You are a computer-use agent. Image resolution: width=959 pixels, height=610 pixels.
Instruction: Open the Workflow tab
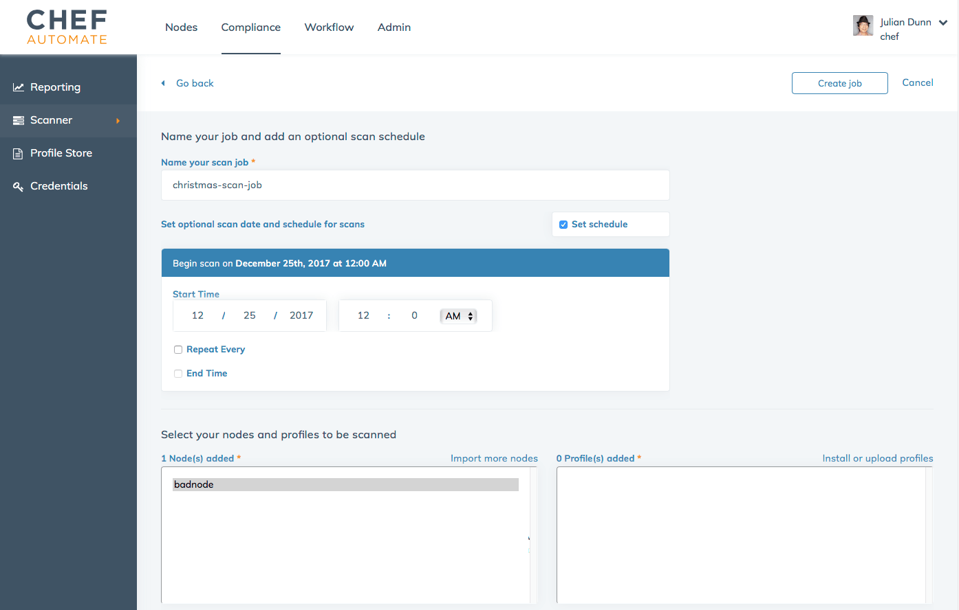pyautogui.click(x=329, y=27)
